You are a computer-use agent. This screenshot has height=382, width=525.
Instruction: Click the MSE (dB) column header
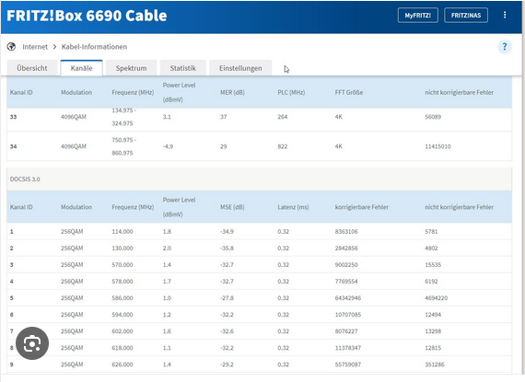coord(232,207)
